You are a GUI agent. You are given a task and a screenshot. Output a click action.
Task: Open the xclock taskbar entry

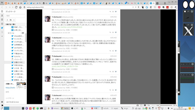click(x=105, y=108)
